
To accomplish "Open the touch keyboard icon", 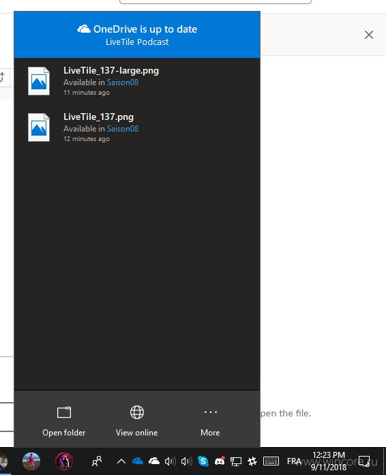I will [271, 461].
